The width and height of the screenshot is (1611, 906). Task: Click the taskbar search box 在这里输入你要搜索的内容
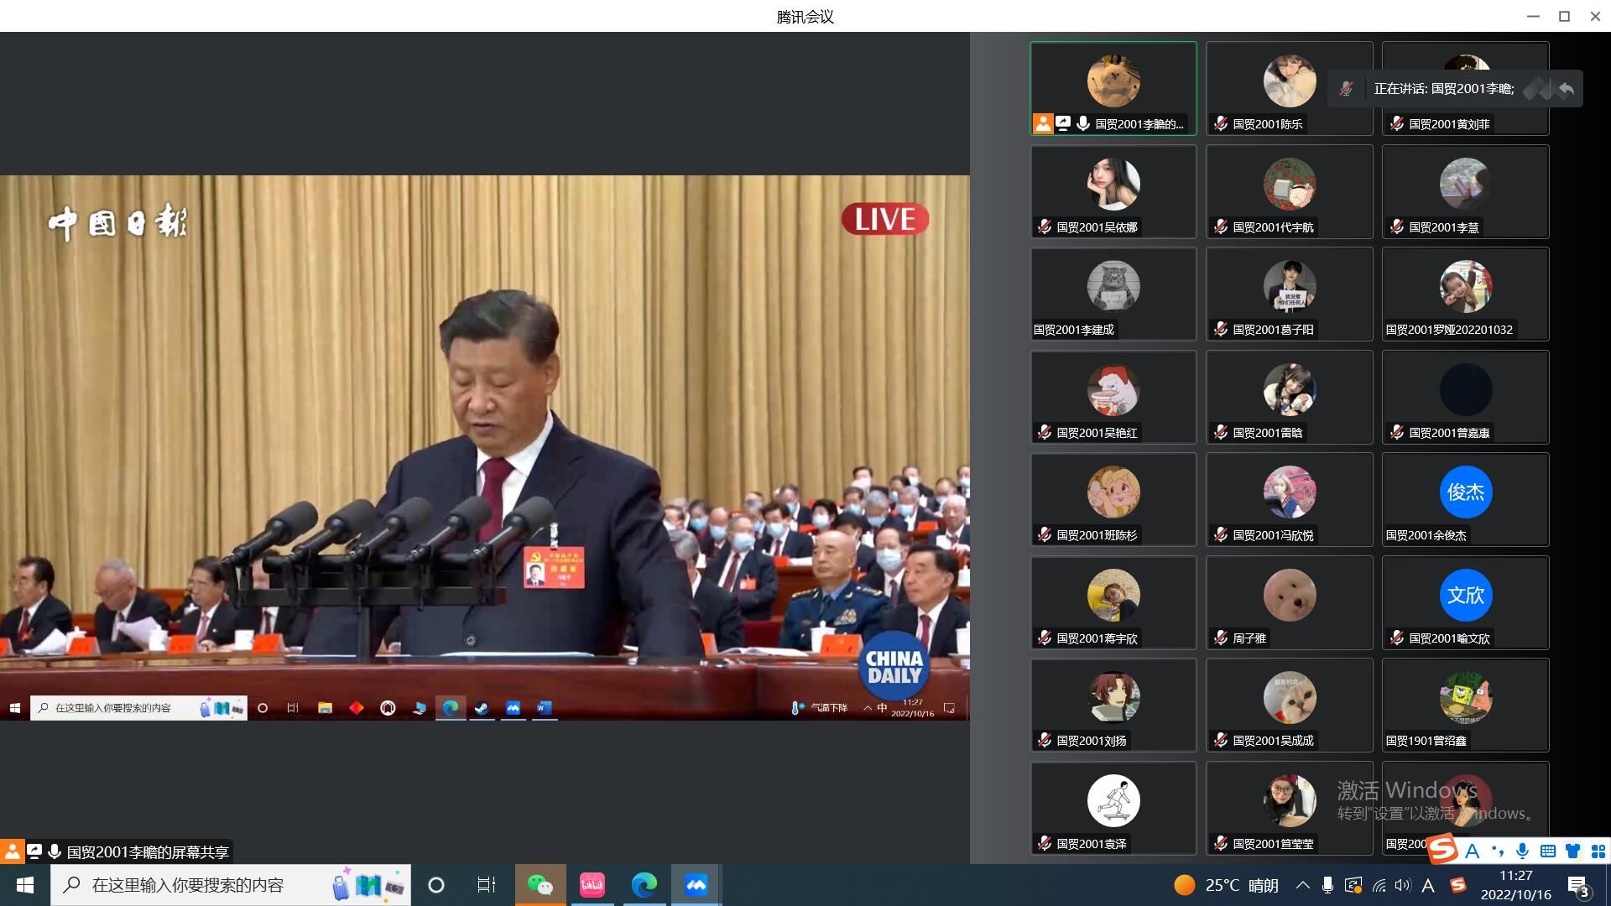pyautogui.click(x=231, y=885)
